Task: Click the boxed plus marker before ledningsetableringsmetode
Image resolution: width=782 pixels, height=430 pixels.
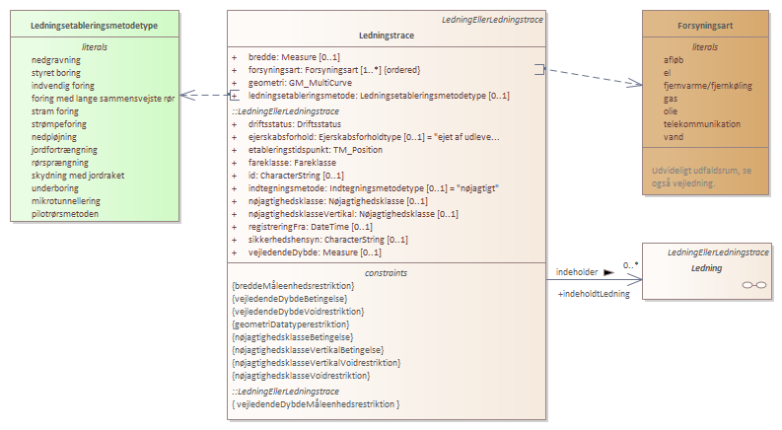Action: point(234,96)
